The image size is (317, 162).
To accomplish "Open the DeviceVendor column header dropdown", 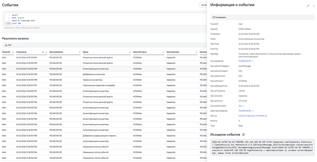I will [x=196, y=52].
